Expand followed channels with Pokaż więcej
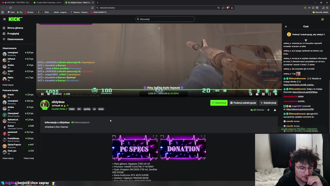Image resolution: width=330 pixels, height=186 pixels. click(8, 85)
